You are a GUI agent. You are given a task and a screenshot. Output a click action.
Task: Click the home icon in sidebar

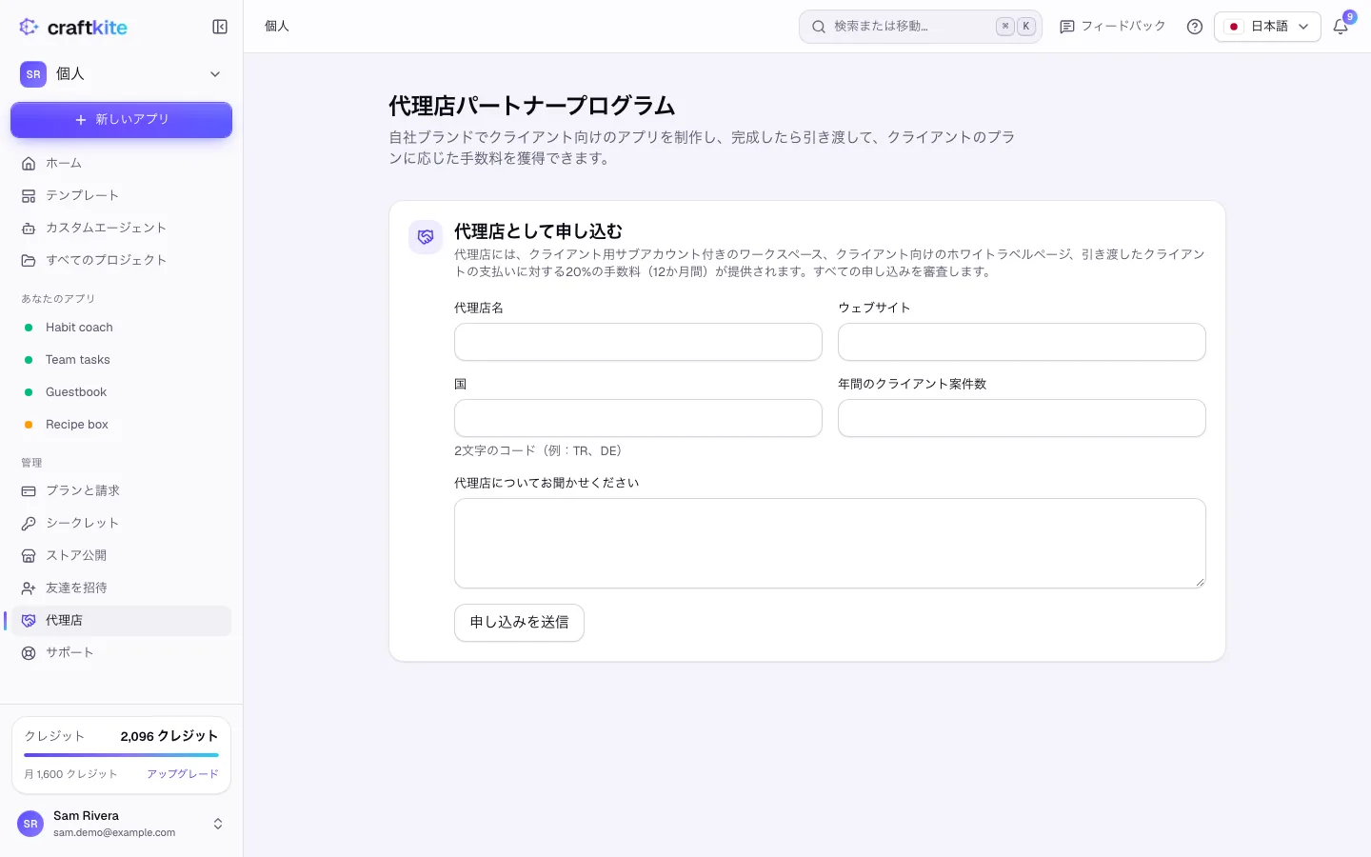pos(29,163)
